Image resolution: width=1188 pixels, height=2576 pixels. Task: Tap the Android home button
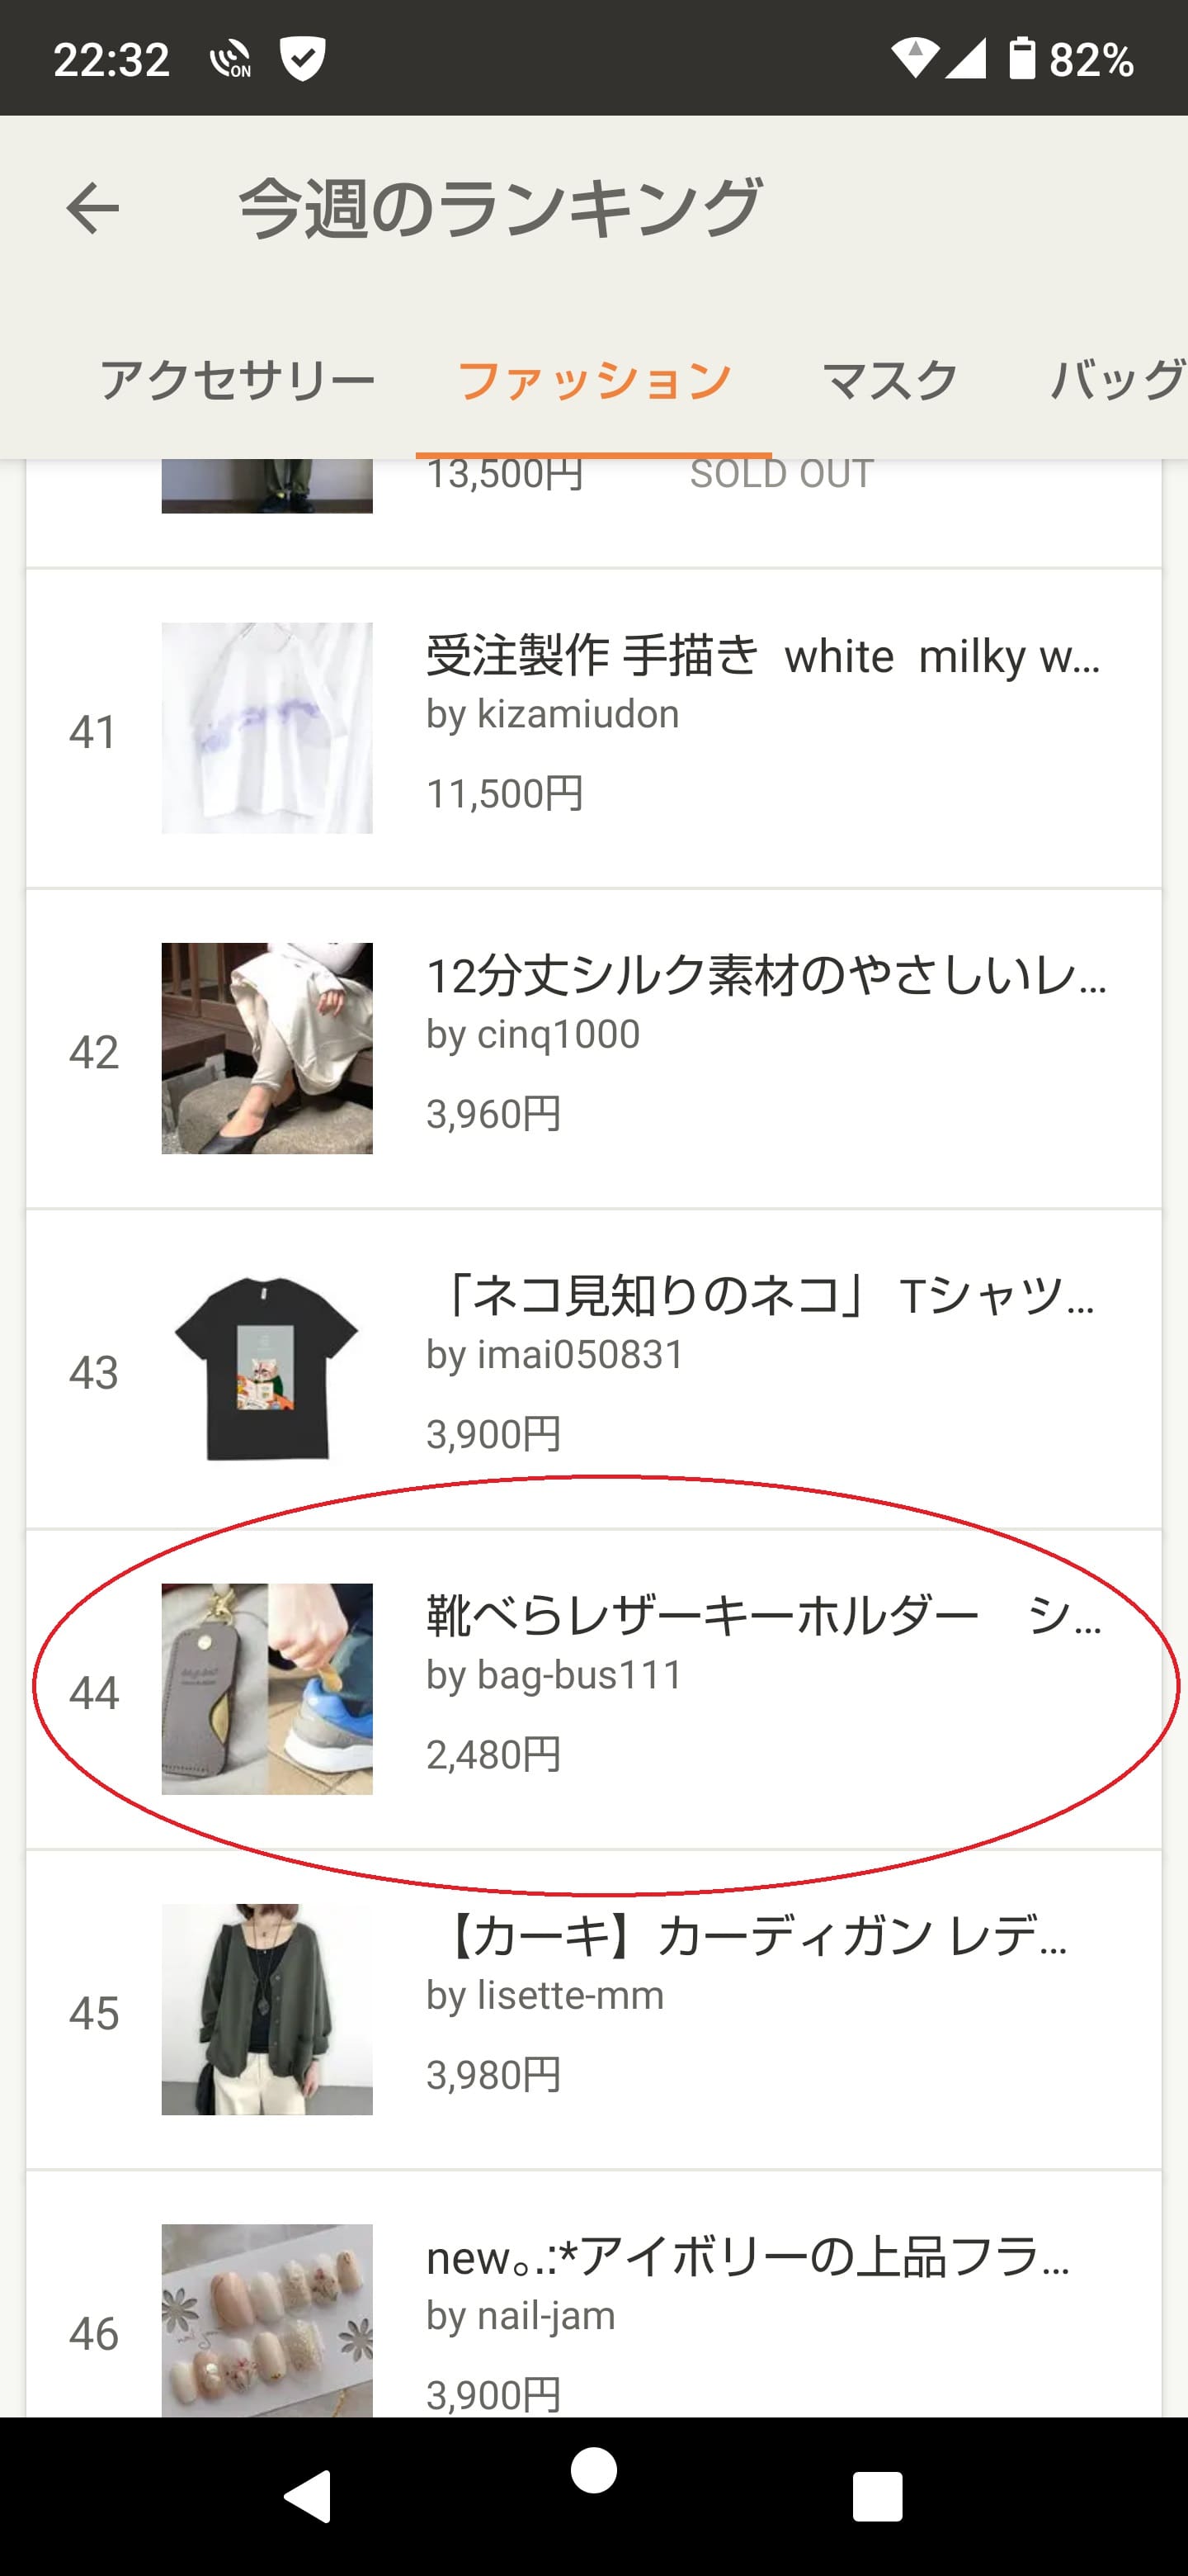593,2470
